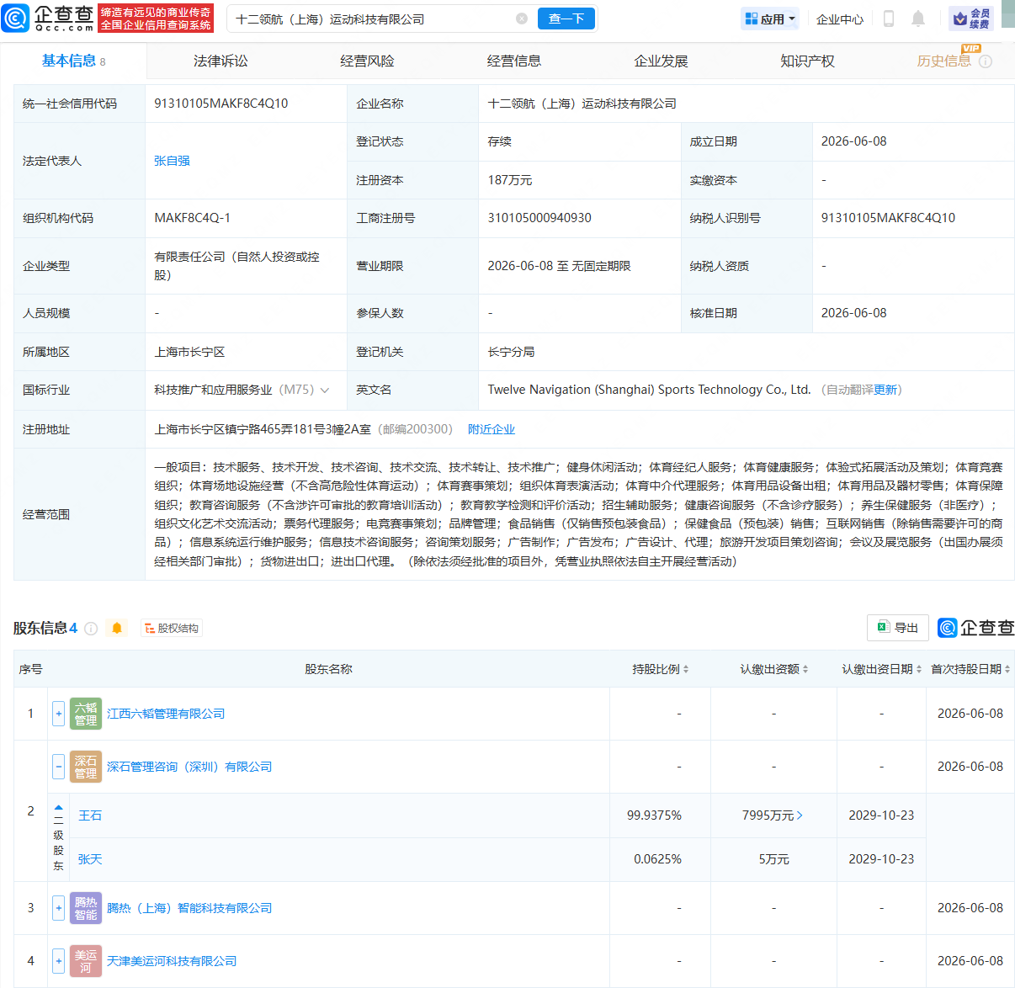Export shareholder list with 导出 button

pos(898,628)
